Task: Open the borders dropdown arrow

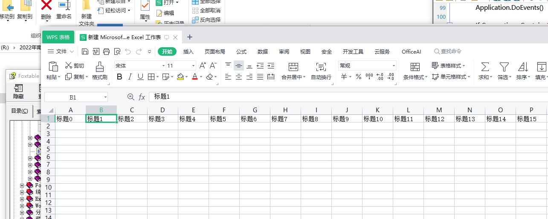Action: coord(157,77)
